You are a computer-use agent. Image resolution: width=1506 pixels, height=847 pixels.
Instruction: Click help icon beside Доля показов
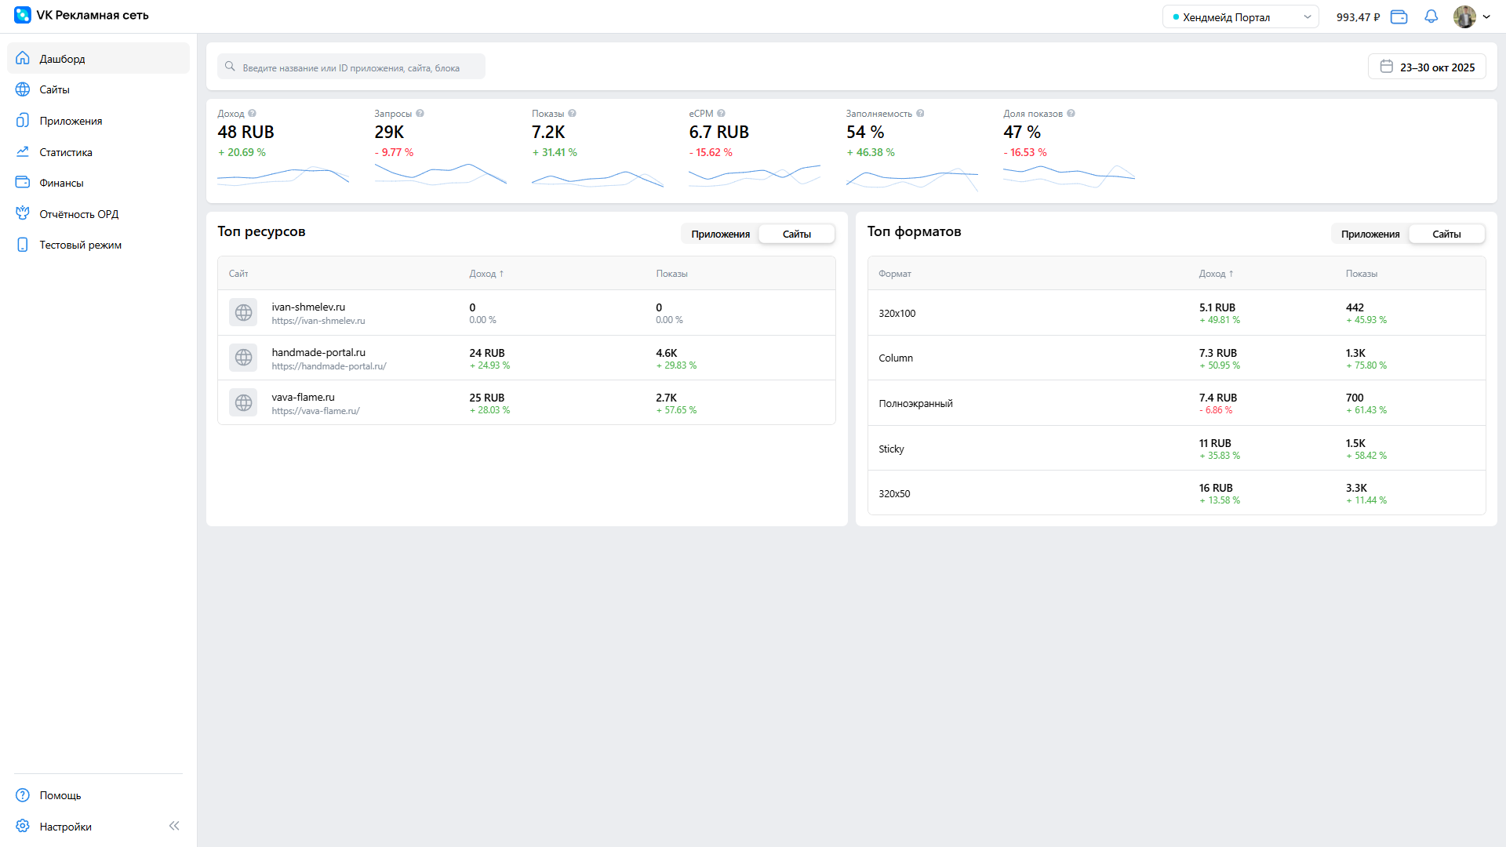click(x=1071, y=114)
